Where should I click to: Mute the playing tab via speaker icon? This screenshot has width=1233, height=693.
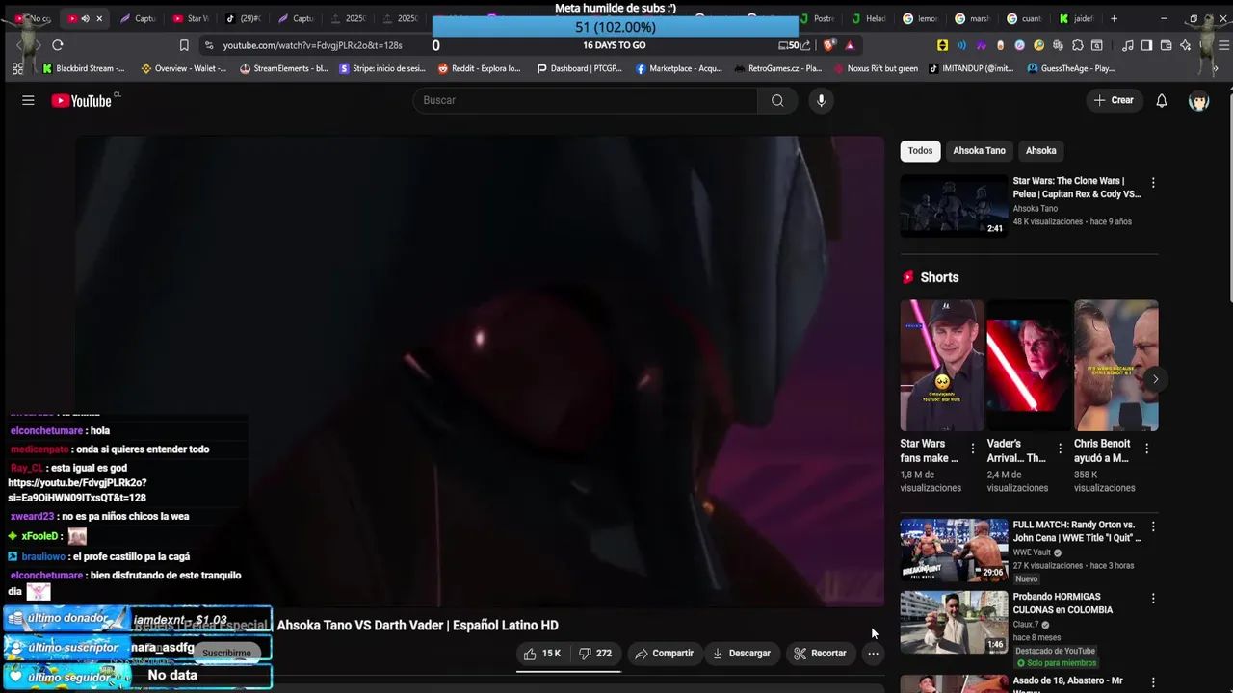pyautogui.click(x=85, y=18)
